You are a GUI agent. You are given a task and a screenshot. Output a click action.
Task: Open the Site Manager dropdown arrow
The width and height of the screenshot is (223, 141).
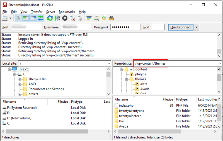(11, 18)
